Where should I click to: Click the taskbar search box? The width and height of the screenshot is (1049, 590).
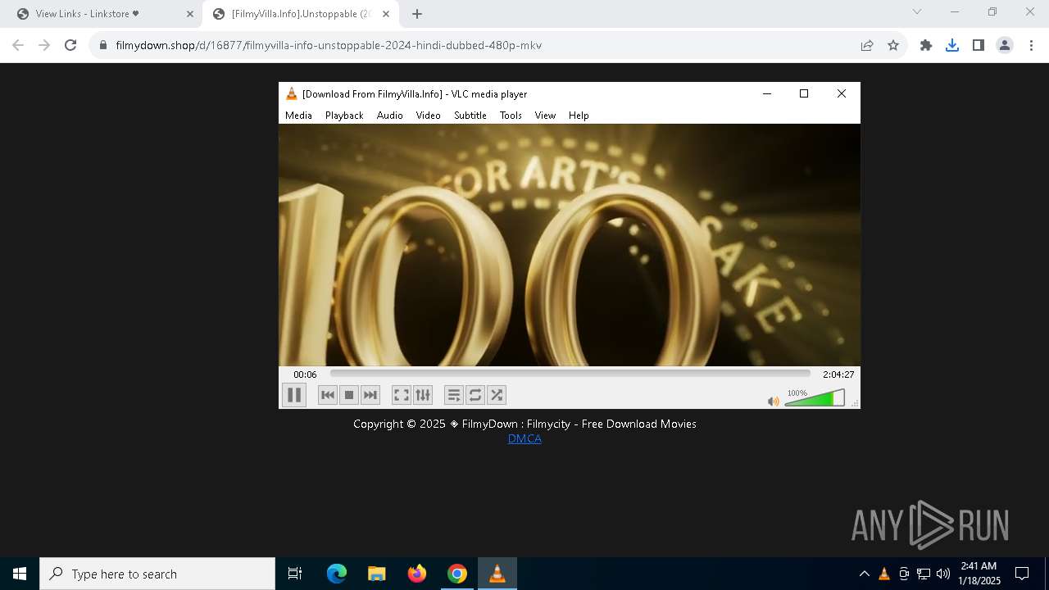click(x=157, y=574)
